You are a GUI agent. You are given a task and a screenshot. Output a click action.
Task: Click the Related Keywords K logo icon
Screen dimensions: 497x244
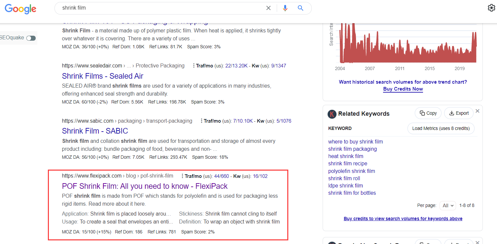tap(332, 114)
